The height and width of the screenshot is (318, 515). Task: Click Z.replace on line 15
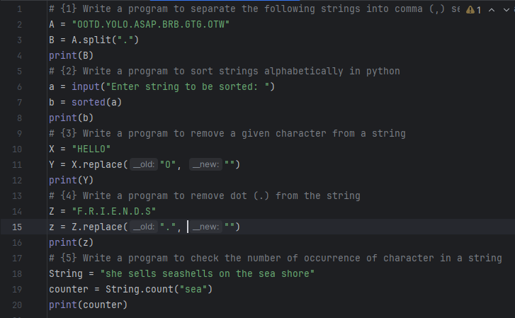[x=97, y=227]
